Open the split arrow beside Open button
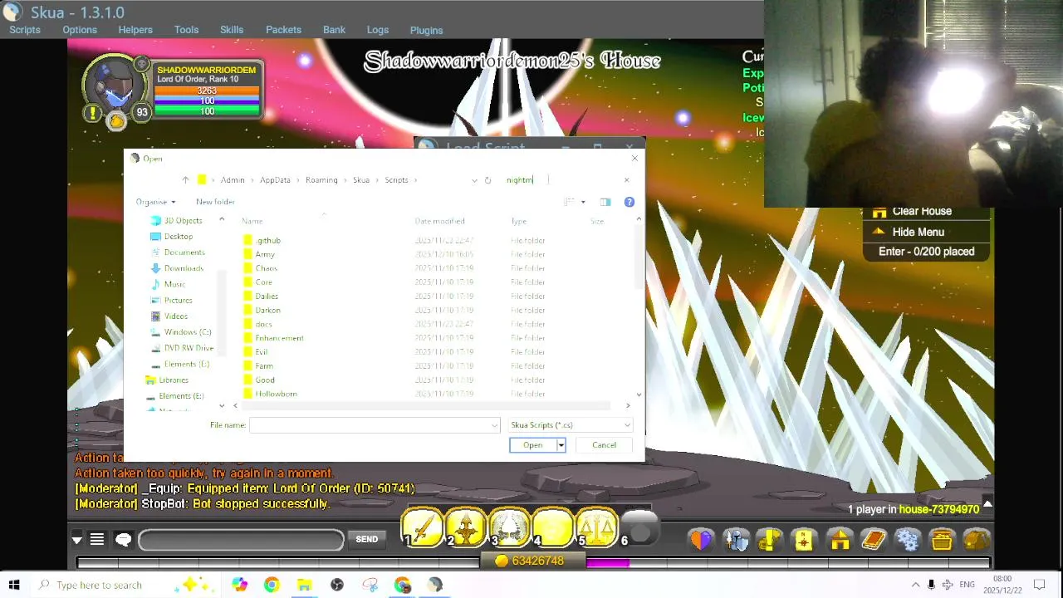The height and width of the screenshot is (598, 1063). click(561, 445)
